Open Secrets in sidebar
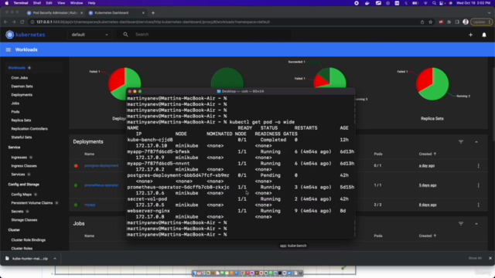Screen dimensions: 495x278 click(17, 212)
